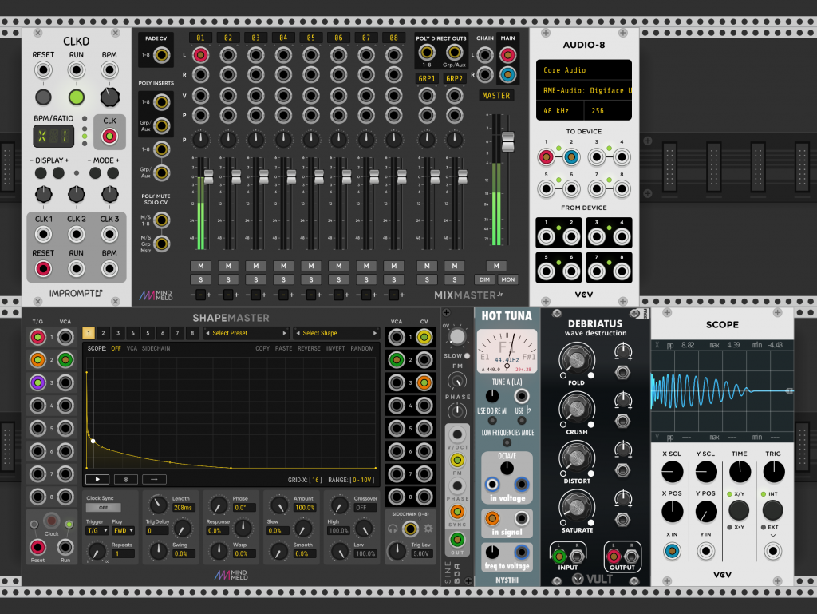Click the INVERT button in ShapeMaster
This screenshot has width=817, height=614.
(336, 348)
